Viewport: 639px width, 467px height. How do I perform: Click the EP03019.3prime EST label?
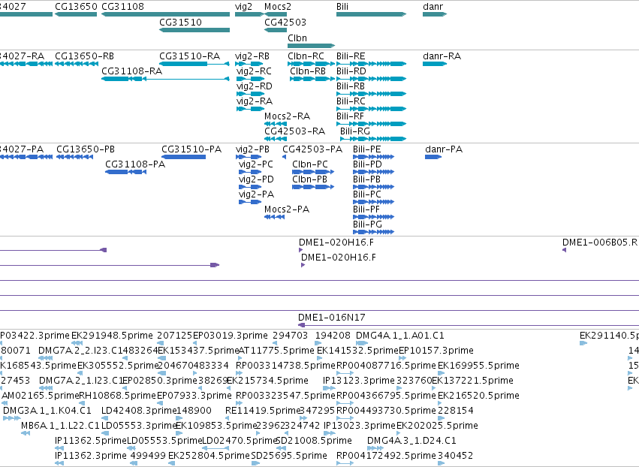[231, 336]
